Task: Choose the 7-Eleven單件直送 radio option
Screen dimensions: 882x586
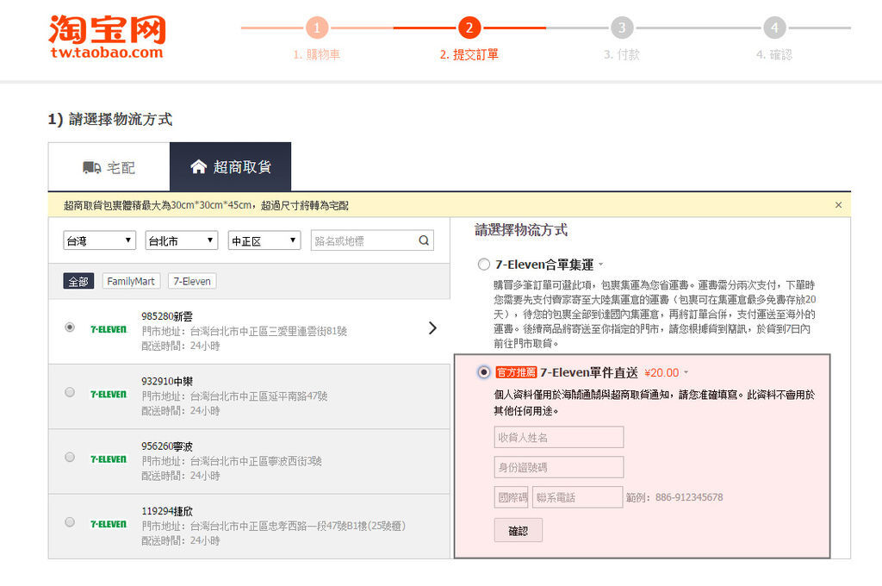Action: click(484, 372)
